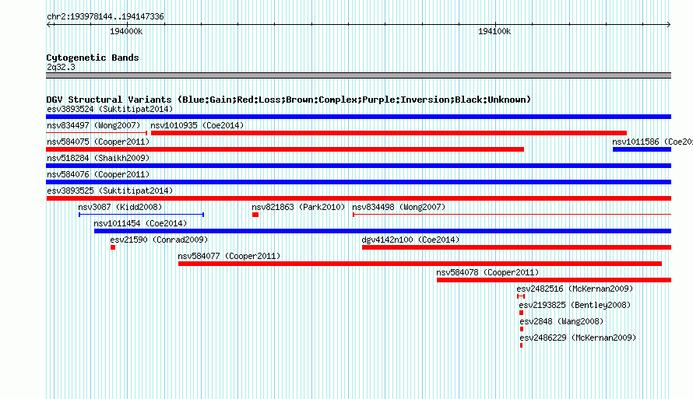The image size is (693, 399).
Task: Open the nsv584077 (Cooper2011) label
Action: (229, 256)
